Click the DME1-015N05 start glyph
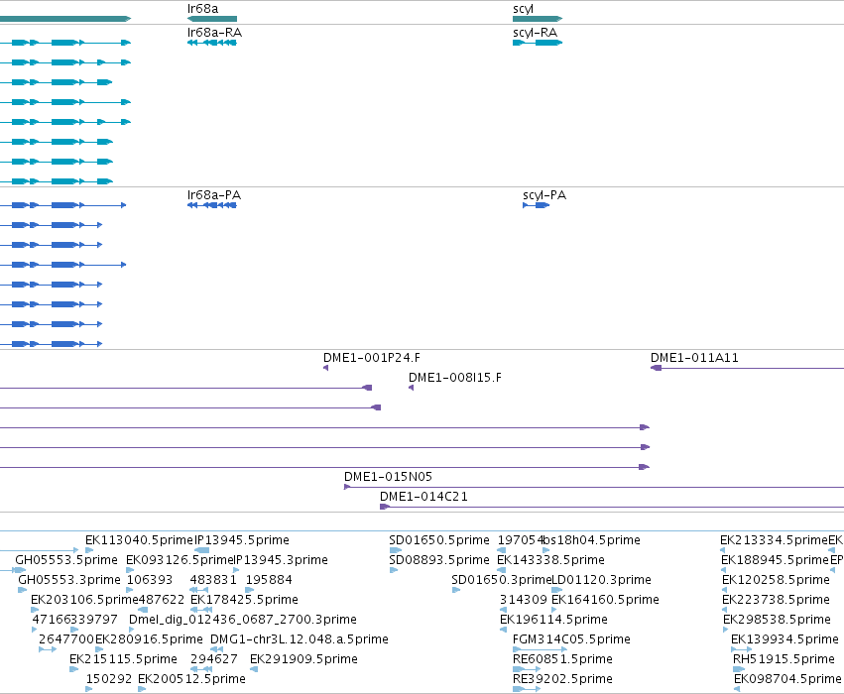 (347, 487)
